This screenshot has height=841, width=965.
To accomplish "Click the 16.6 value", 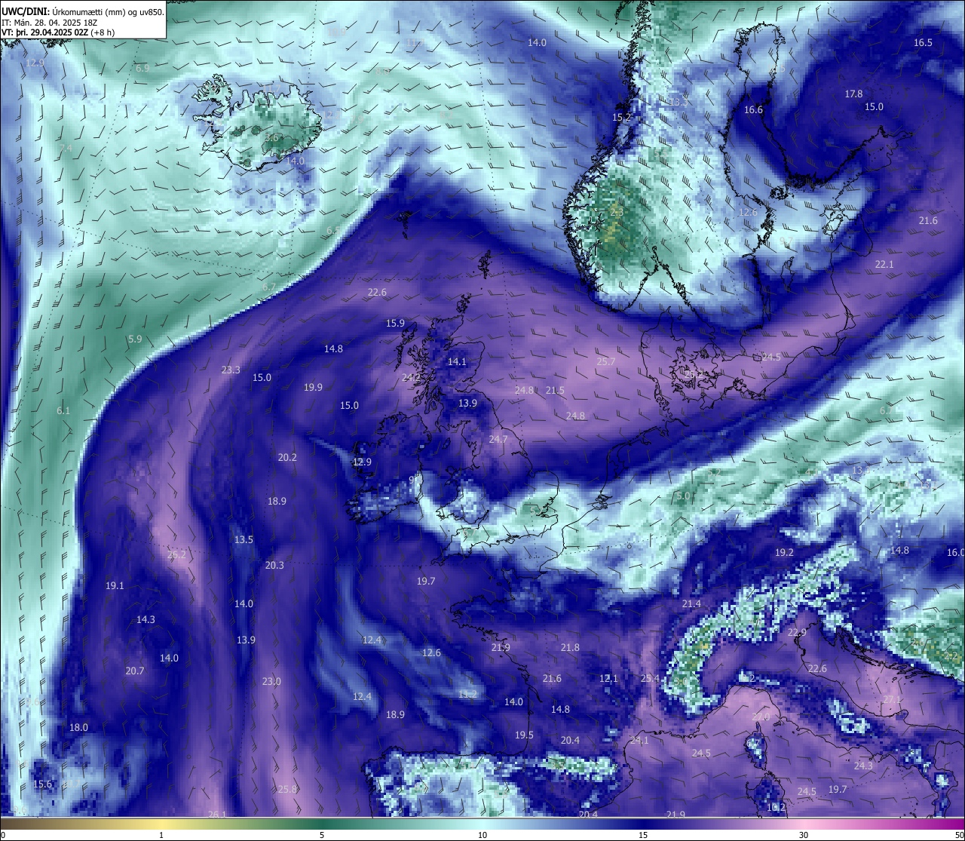I will click(753, 110).
